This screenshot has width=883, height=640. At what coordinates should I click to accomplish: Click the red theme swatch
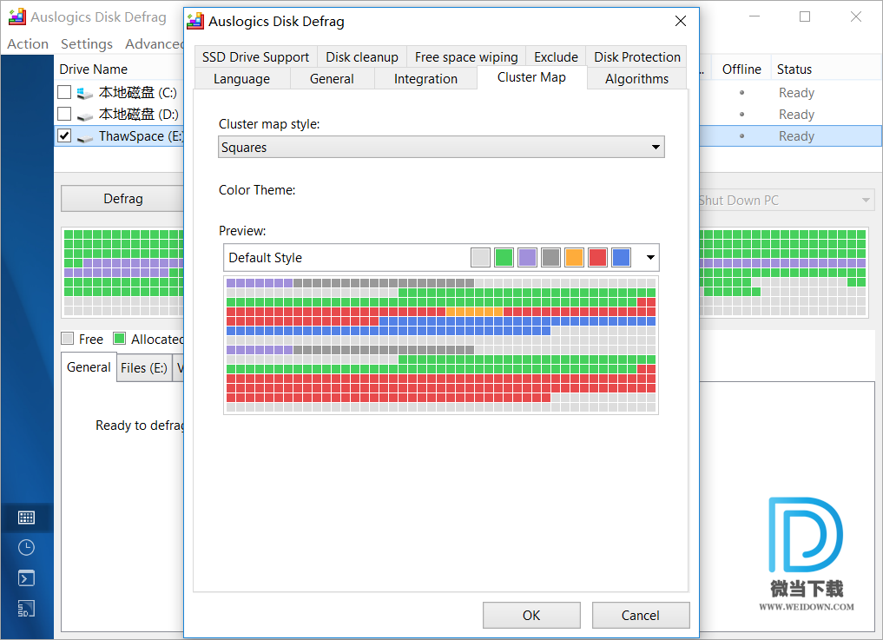[x=597, y=257]
